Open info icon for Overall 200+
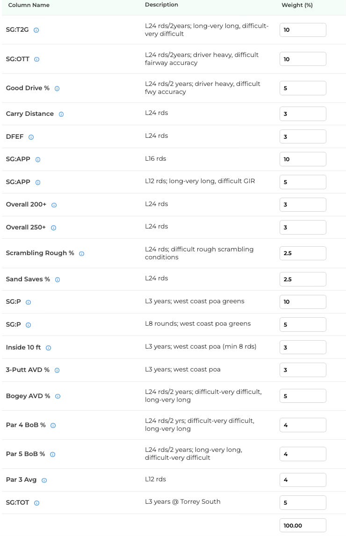The image size is (346, 536). tap(54, 205)
